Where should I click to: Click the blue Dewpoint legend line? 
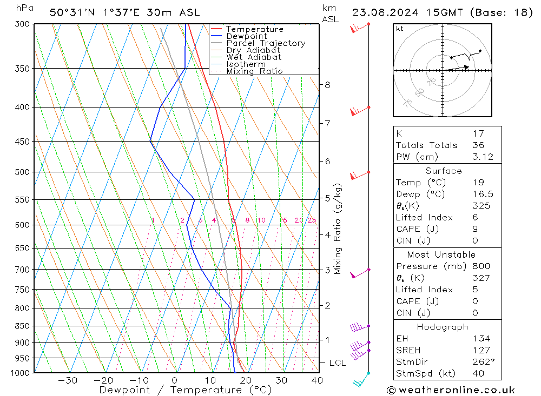[x=216, y=36]
